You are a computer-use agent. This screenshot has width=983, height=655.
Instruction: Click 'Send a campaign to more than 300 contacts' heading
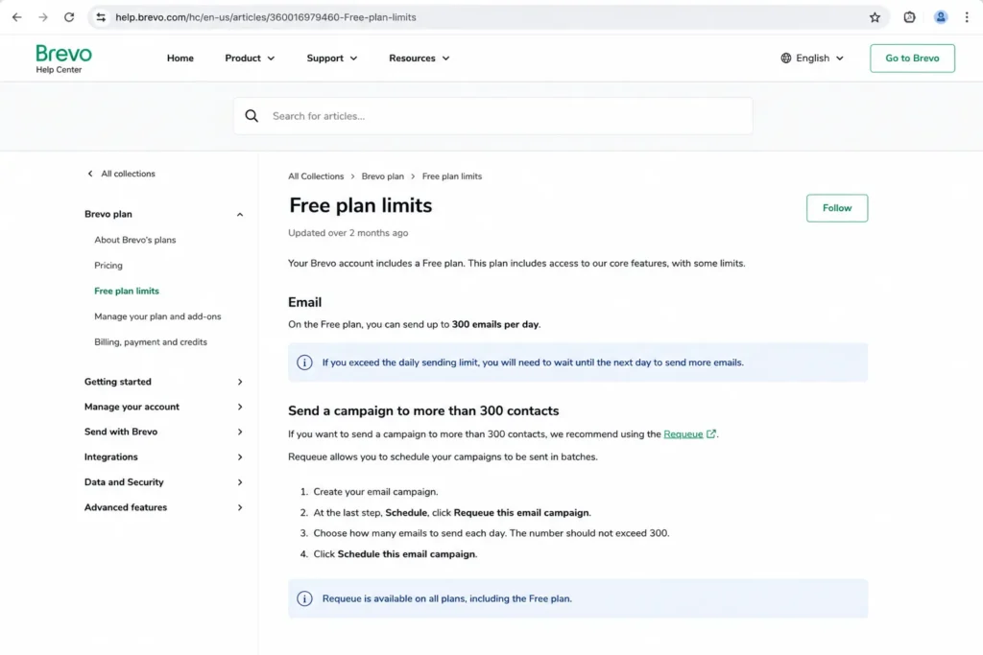423,410
